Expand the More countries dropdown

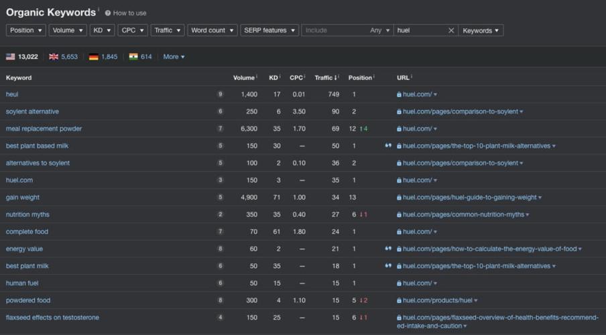[x=174, y=57]
